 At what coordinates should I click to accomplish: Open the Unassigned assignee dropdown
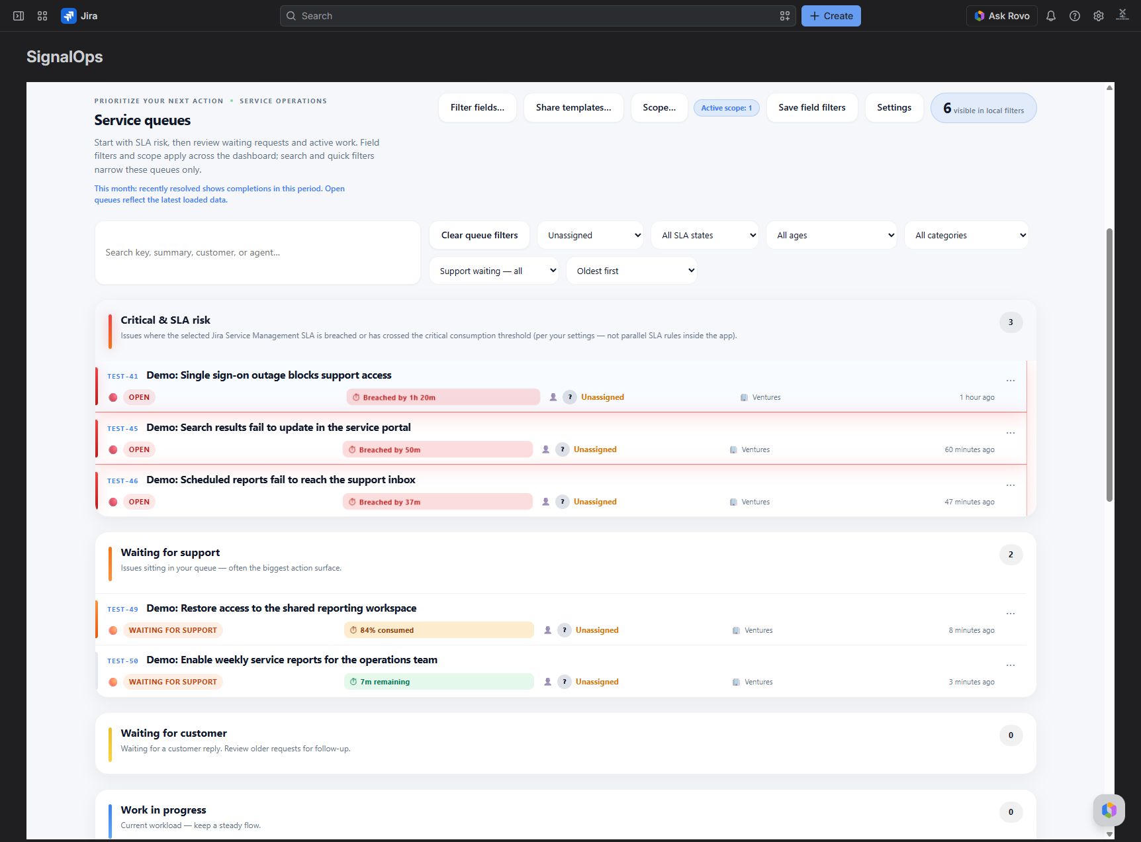(590, 235)
